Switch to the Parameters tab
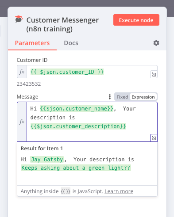Image resolution: width=174 pixels, height=217 pixels. click(32, 43)
